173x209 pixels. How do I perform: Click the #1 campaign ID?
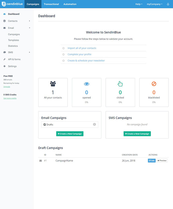[x=45, y=161]
